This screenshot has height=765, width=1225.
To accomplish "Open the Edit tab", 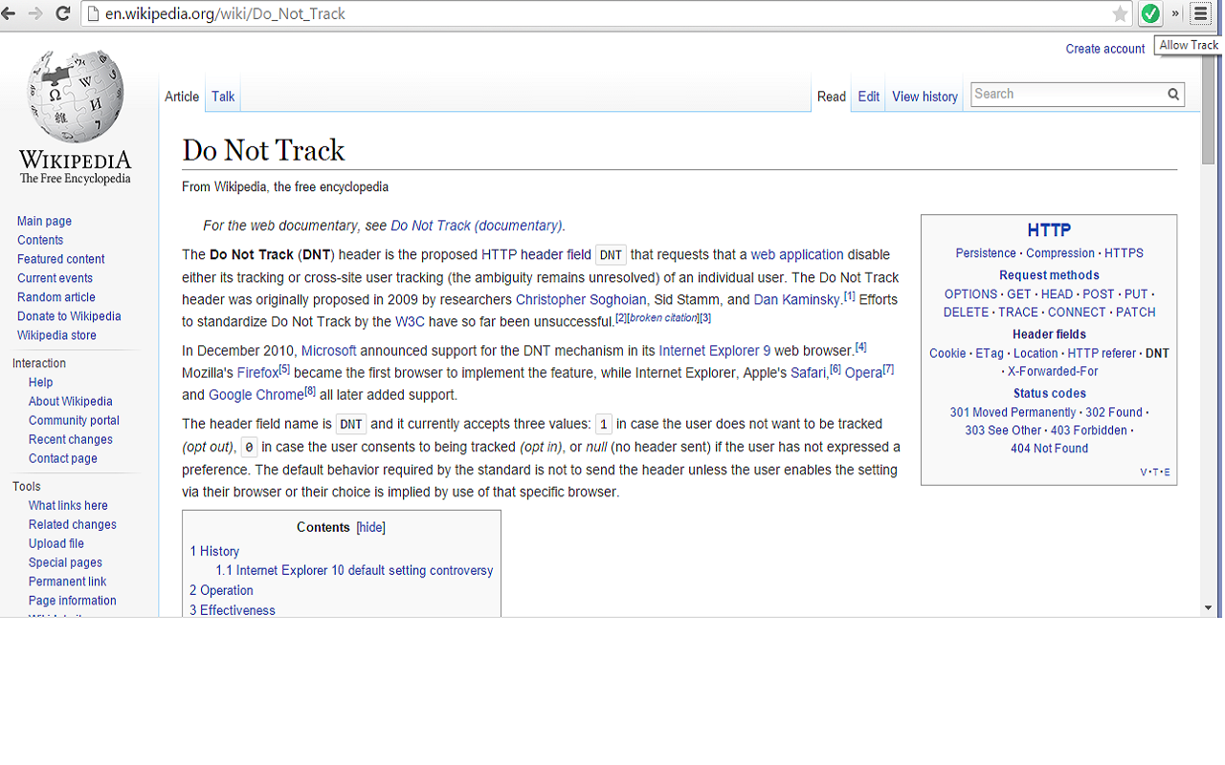I will tap(869, 97).
